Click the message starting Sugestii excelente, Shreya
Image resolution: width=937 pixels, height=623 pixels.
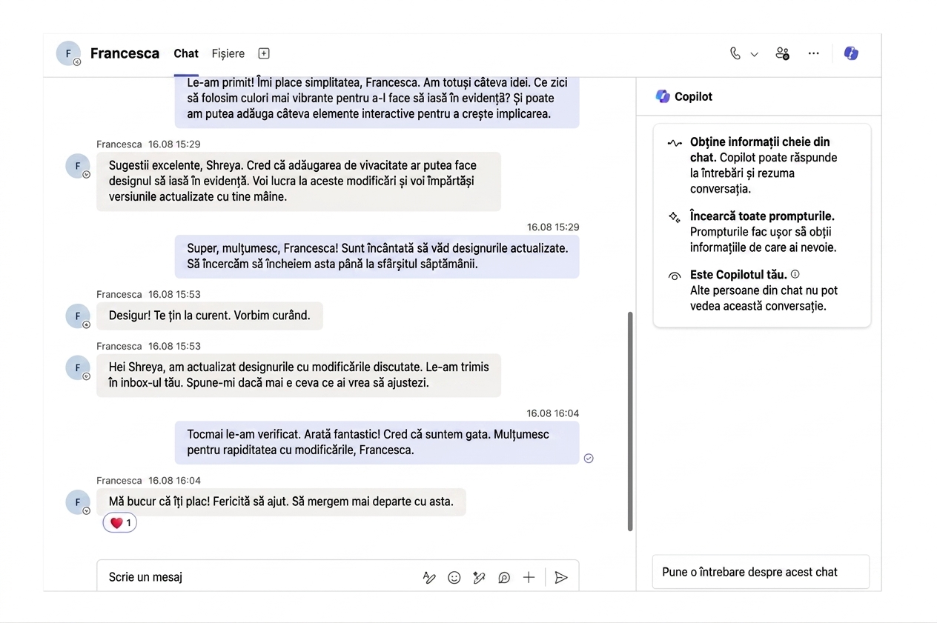click(x=299, y=181)
